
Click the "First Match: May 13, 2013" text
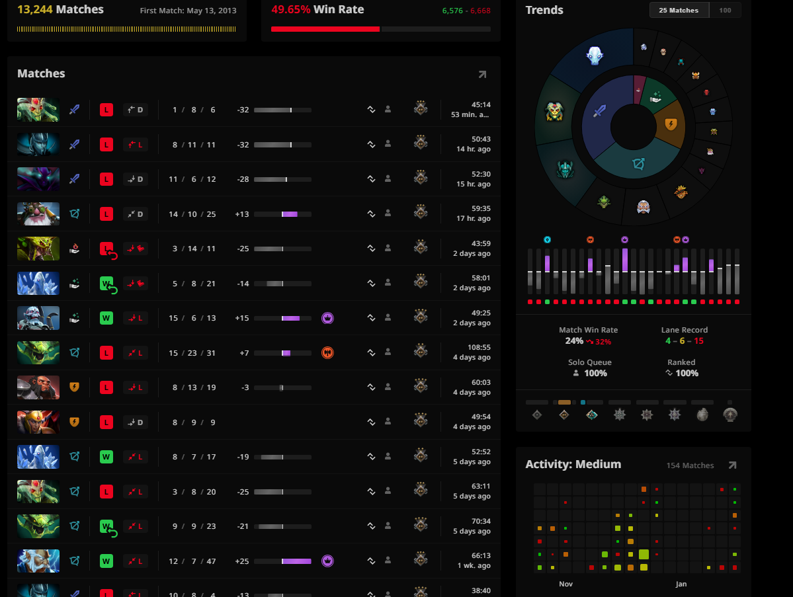pos(188,11)
